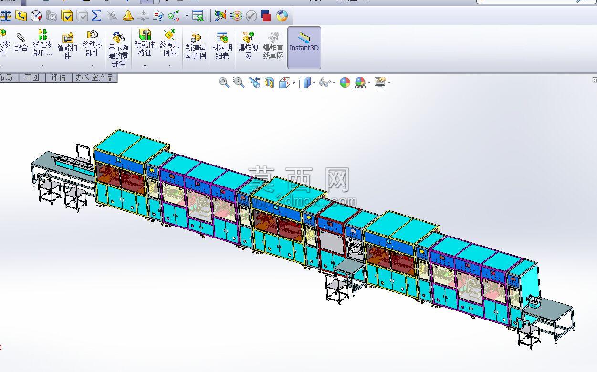
Task: Open the Exploded View (爆炸视图) tool
Action: point(248,46)
